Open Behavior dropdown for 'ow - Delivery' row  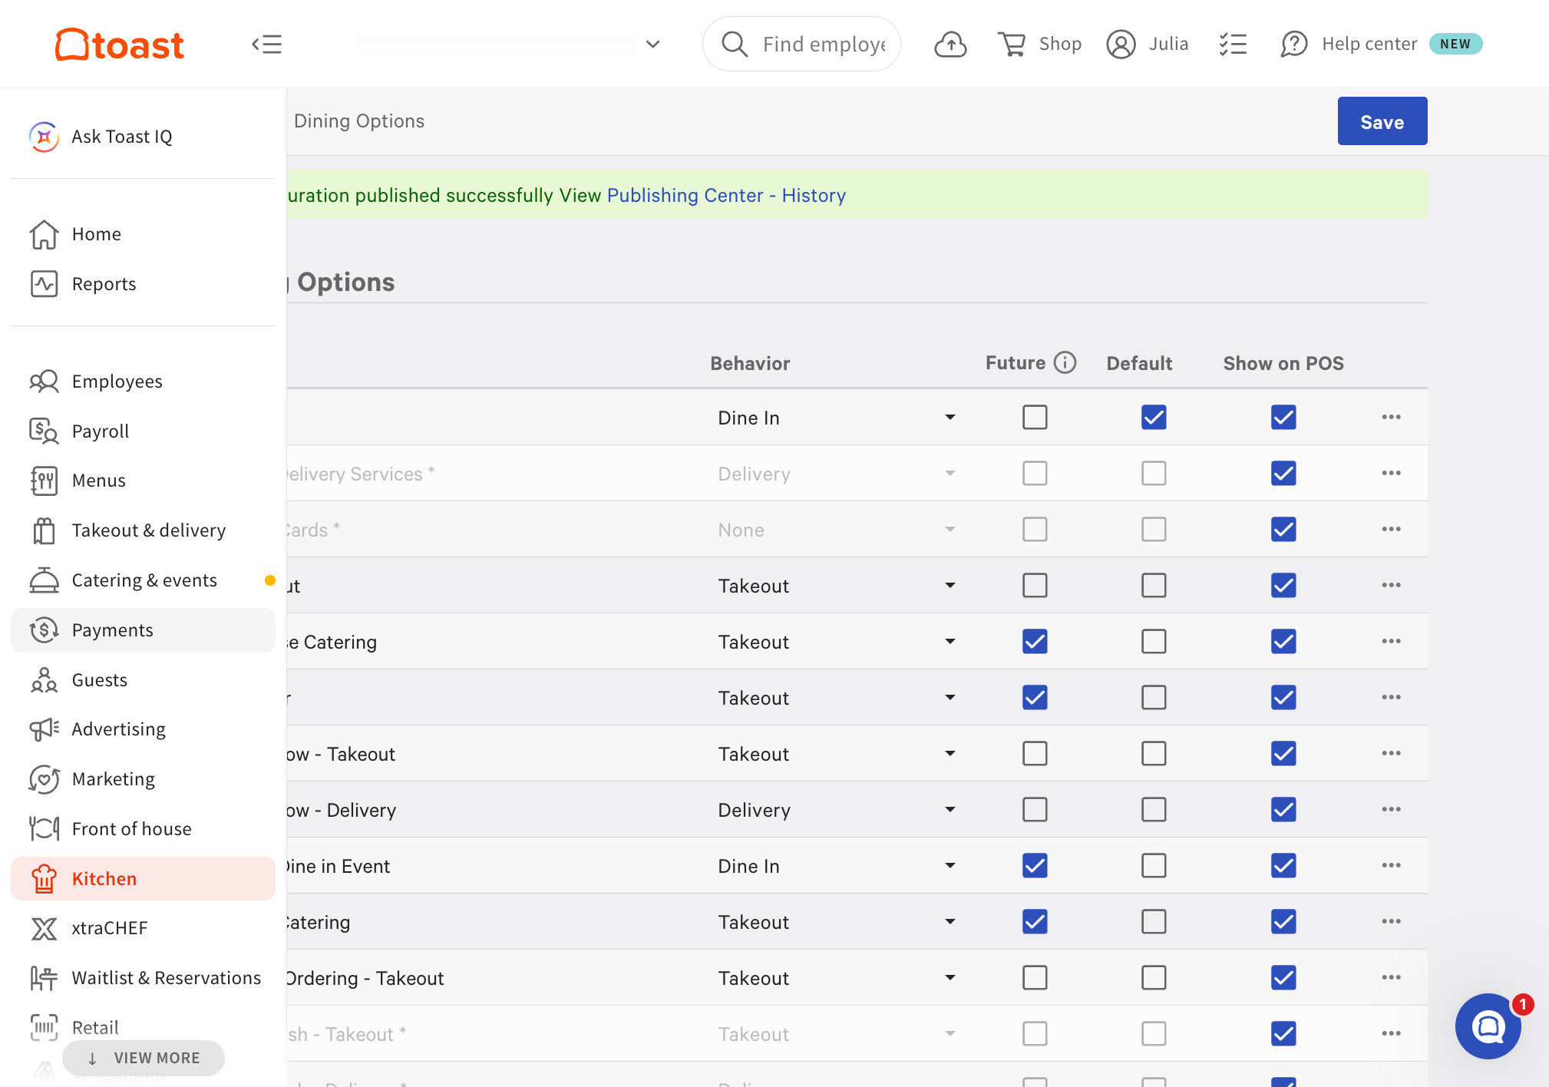click(x=837, y=810)
